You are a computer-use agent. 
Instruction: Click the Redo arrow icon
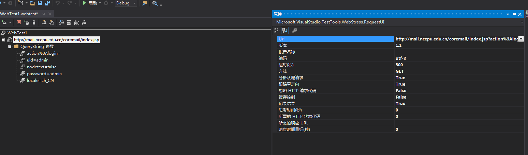click(x=69, y=3)
